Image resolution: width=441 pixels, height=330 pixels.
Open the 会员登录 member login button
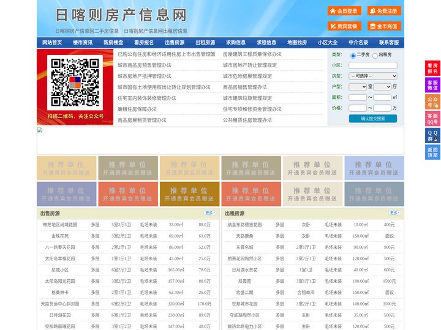[x=344, y=11]
